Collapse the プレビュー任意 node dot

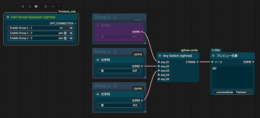pos(213,56)
